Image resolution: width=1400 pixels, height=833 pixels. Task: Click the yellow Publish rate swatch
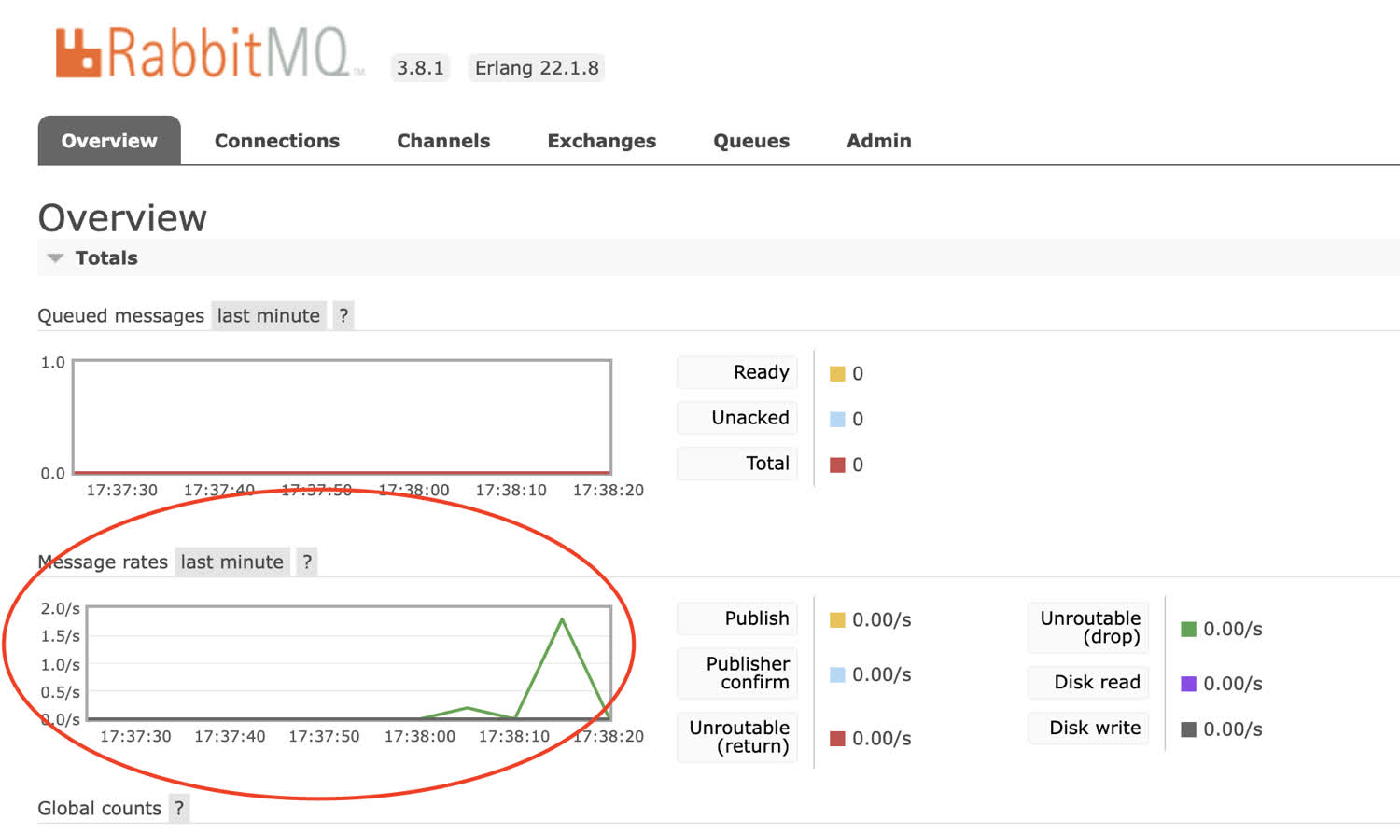click(837, 620)
